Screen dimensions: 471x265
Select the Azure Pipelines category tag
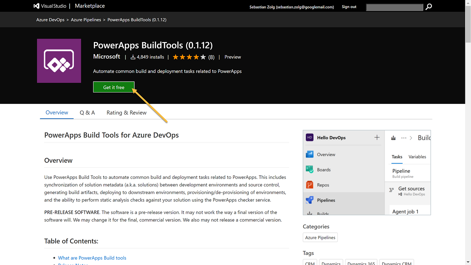tap(320, 237)
